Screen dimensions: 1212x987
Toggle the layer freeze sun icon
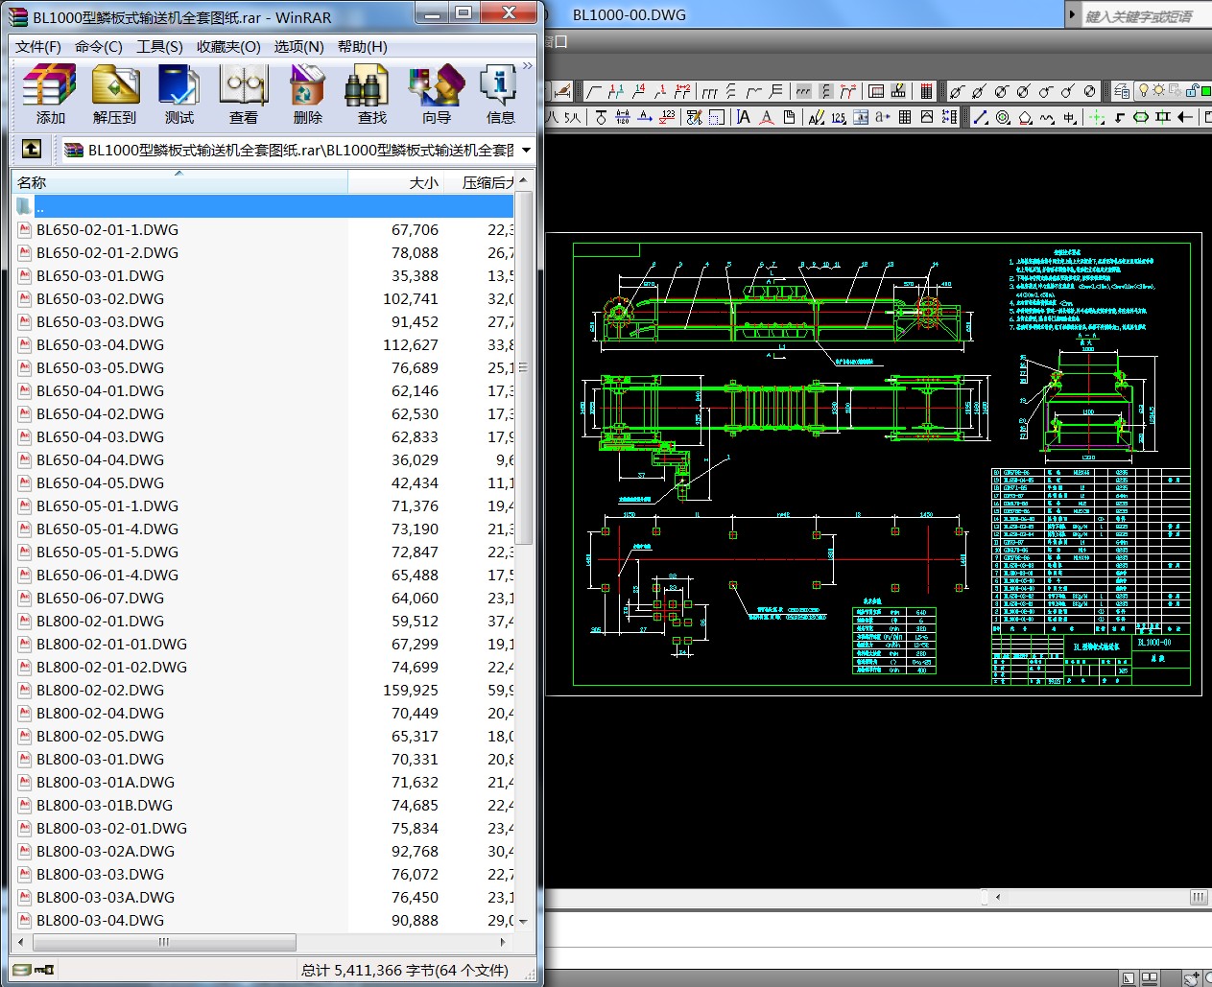(x=1159, y=90)
